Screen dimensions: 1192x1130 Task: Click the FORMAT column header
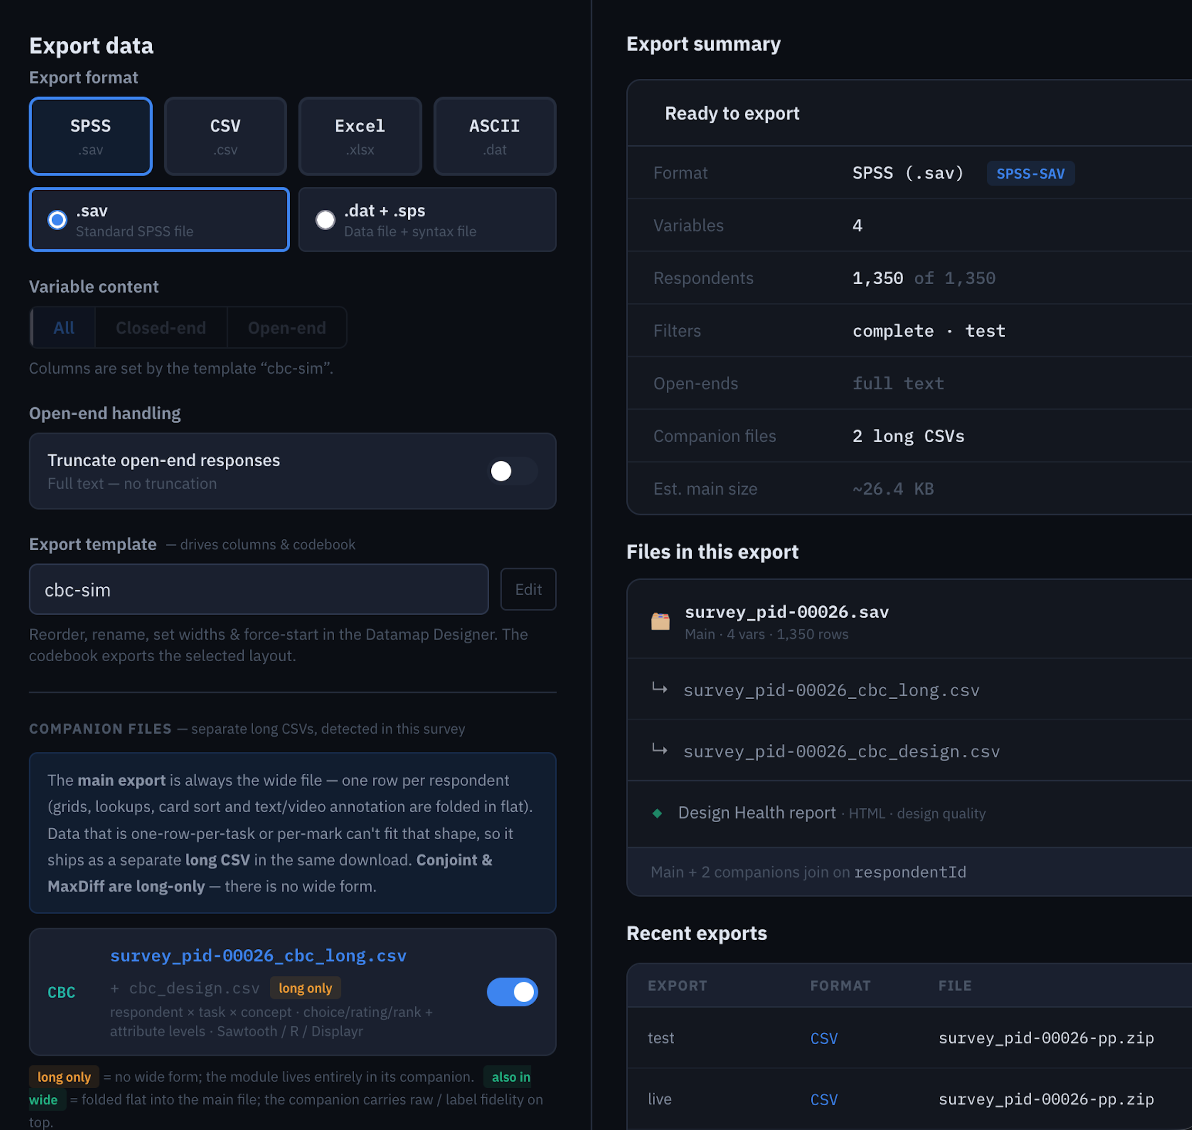[840, 985]
